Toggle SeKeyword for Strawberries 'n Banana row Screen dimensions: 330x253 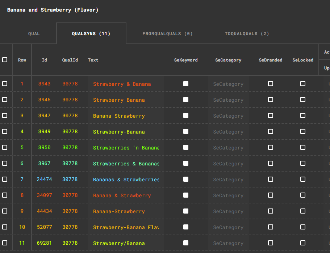pyautogui.click(x=186, y=147)
